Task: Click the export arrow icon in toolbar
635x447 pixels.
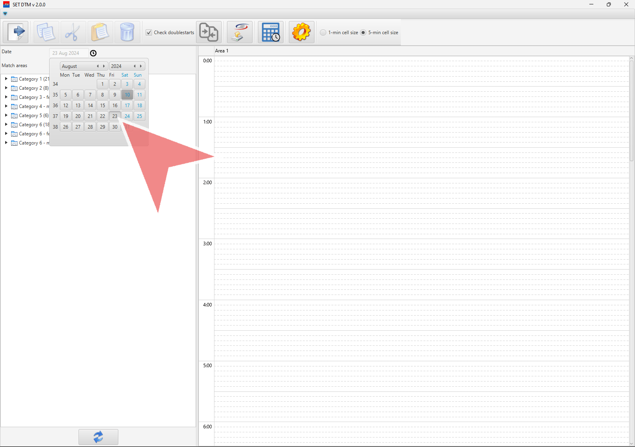Action: tap(16, 32)
